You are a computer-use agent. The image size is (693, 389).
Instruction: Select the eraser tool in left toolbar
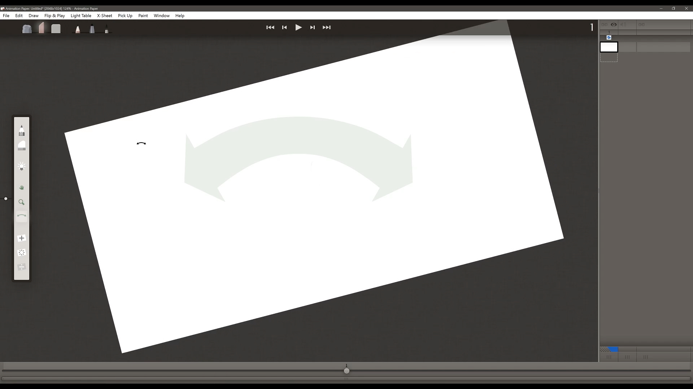(x=22, y=146)
